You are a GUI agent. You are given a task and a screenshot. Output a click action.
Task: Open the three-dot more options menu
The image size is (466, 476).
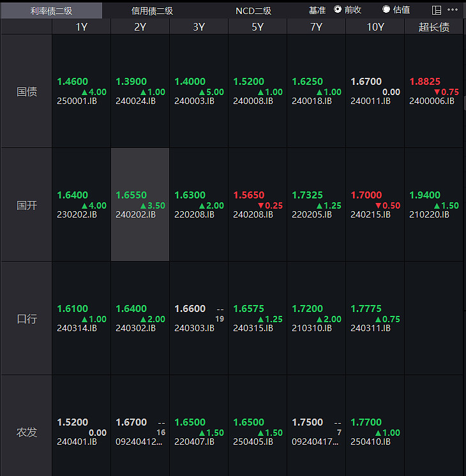click(x=453, y=10)
